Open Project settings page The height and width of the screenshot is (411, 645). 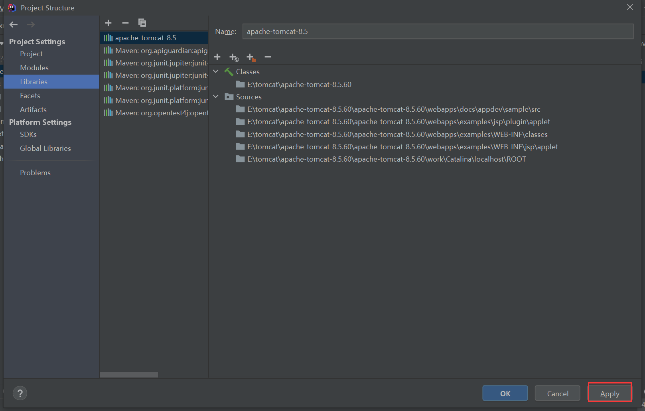pos(31,54)
